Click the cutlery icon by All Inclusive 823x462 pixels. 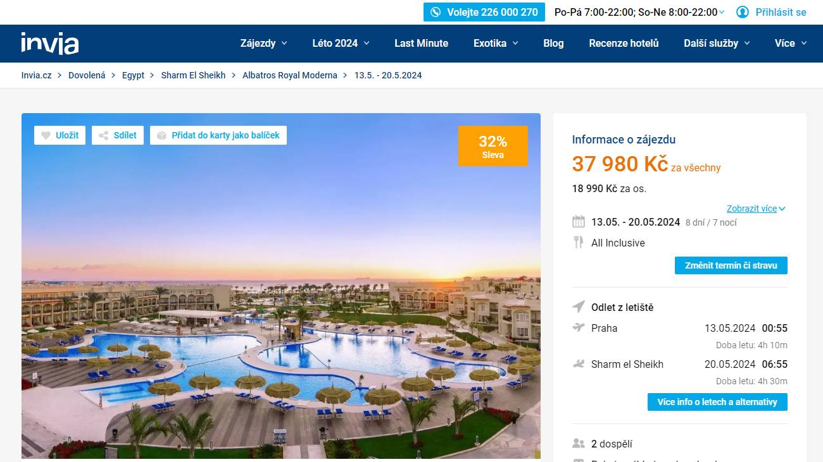578,242
